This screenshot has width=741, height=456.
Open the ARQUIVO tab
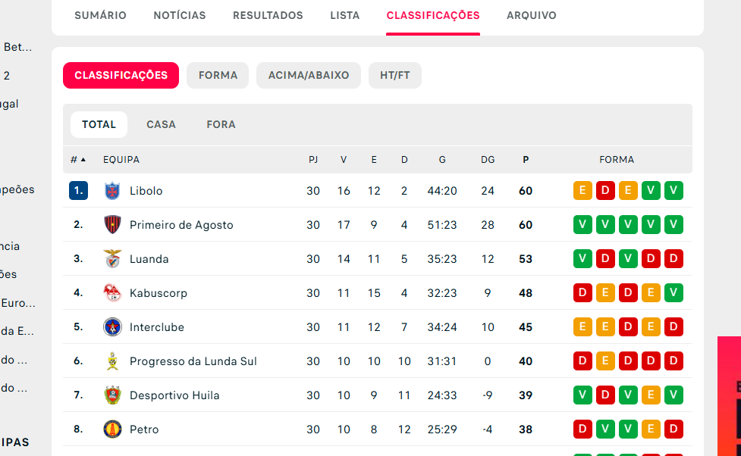point(532,15)
